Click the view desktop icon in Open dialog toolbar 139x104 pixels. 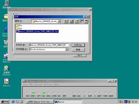71,21
